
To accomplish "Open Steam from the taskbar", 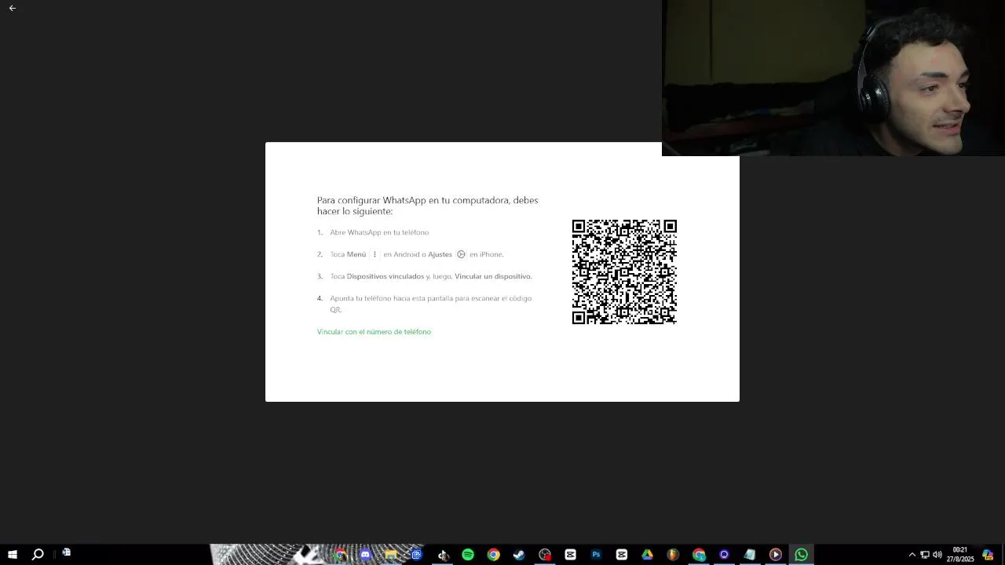I will click(x=519, y=555).
